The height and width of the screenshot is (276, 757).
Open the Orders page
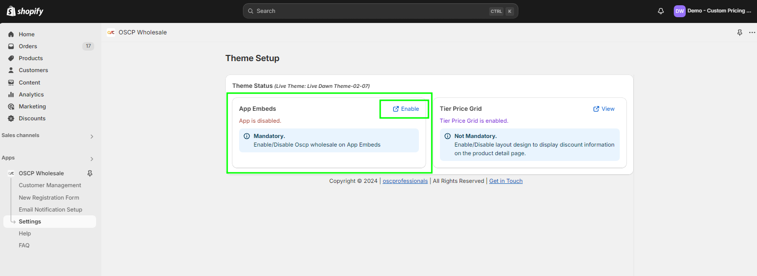point(28,46)
